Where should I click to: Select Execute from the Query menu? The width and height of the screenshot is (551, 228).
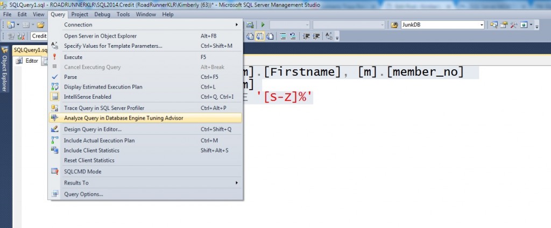(145, 57)
